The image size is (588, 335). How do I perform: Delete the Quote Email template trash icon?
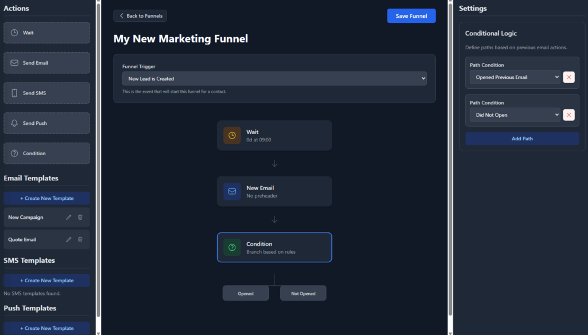[x=80, y=239]
